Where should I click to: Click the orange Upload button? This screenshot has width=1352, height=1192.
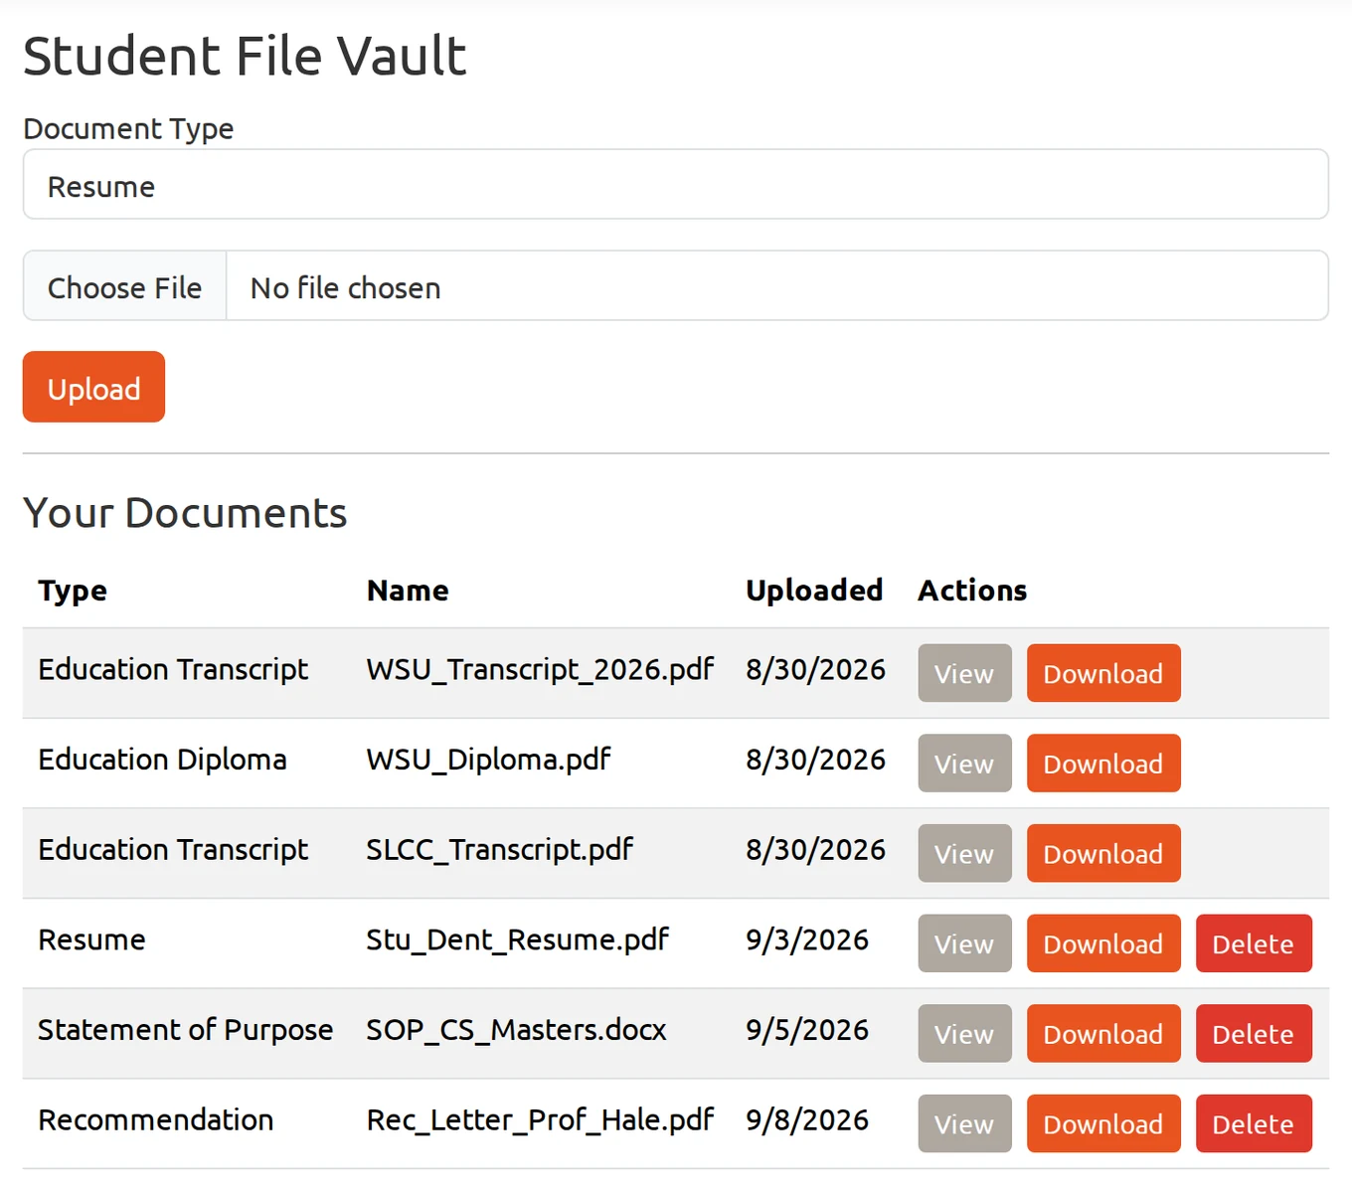tap(93, 387)
